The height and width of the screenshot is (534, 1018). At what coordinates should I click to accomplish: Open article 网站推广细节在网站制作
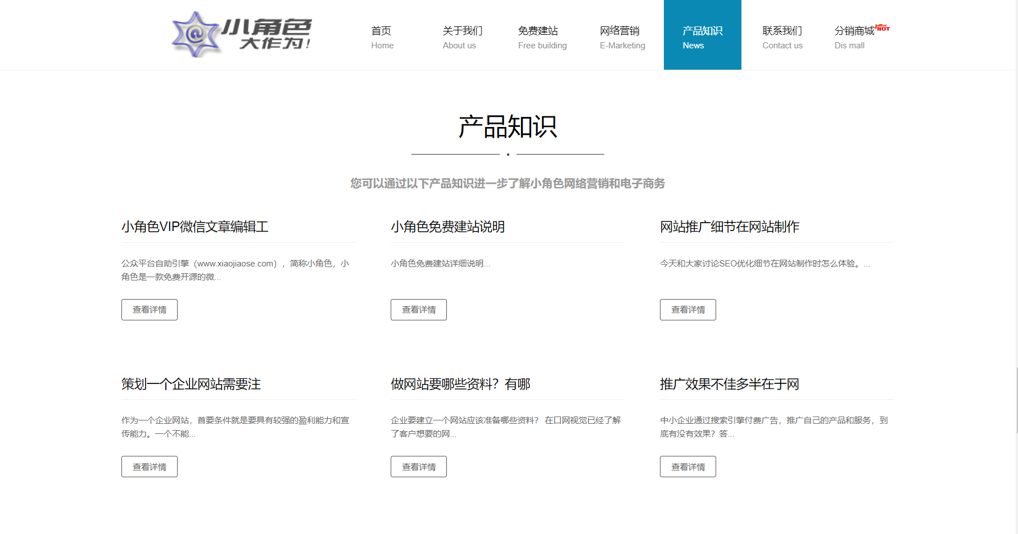point(729,227)
